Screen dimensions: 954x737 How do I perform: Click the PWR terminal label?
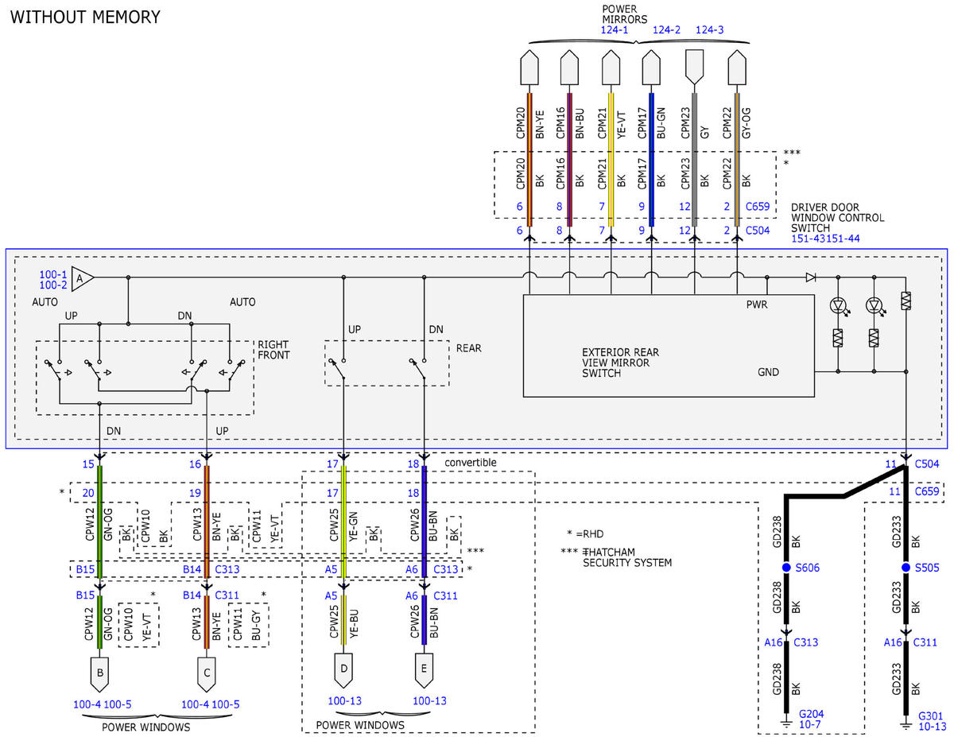pos(757,304)
